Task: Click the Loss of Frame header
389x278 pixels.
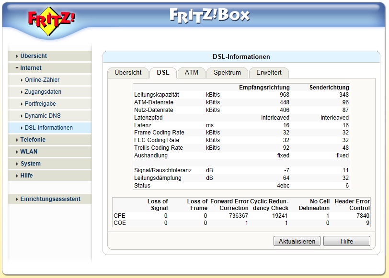Action: pyautogui.click(x=197, y=205)
